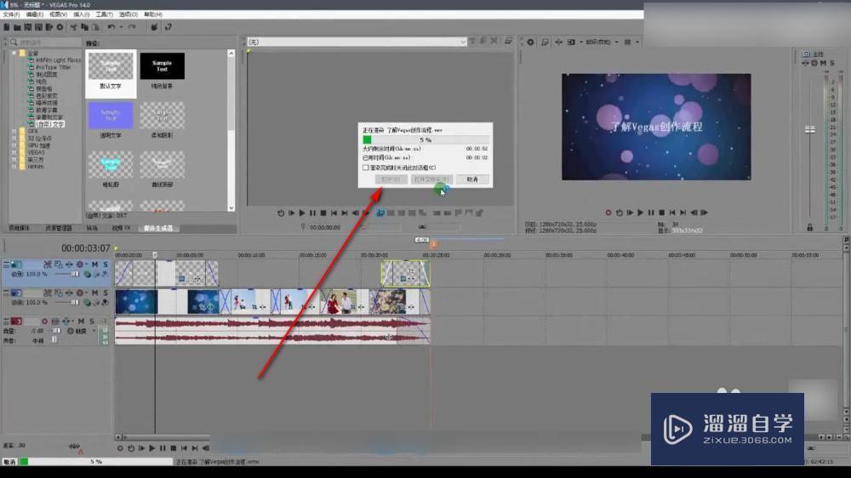The width and height of the screenshot is (851, 478).
Task: Click the Cut scissors toolbar icon
Action: coord(73,27)
